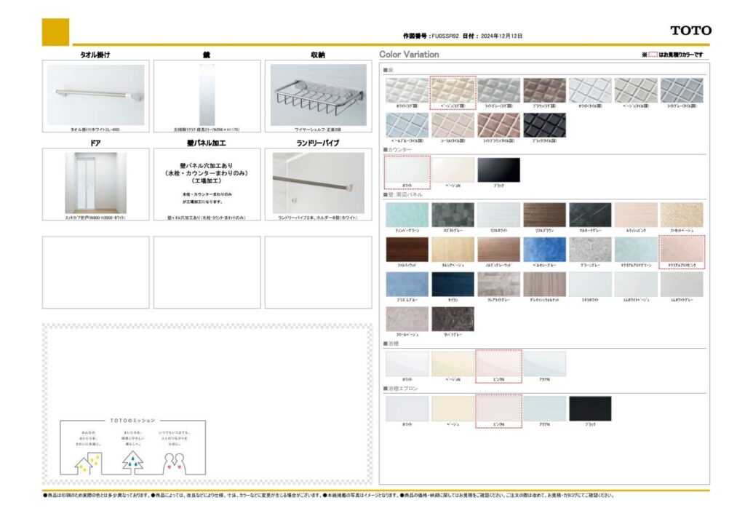Image resolution: width=745 pixels, height=516 pixels.
Task: Click the water drop tree mission icon
Action: [x=132, y=460]
